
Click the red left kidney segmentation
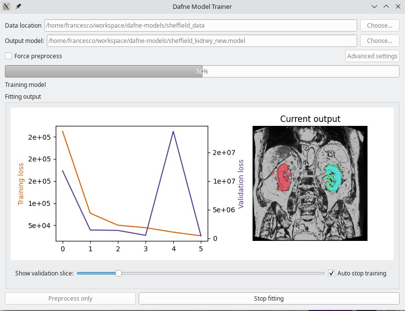tap(284, 177)
